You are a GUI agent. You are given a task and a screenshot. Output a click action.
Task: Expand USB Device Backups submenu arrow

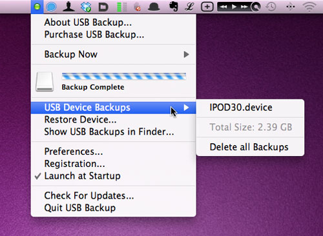point(187,108)
